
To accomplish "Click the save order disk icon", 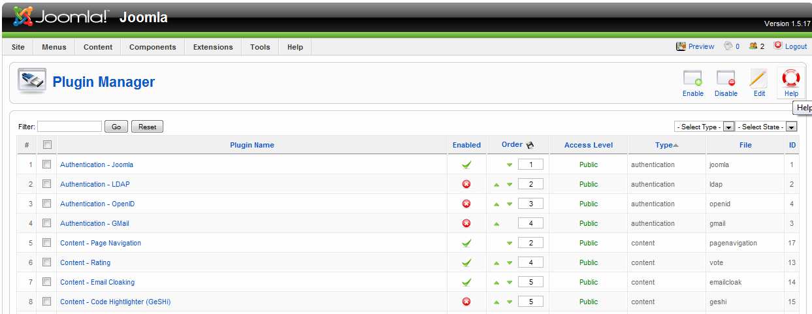I will coord(530,145).
